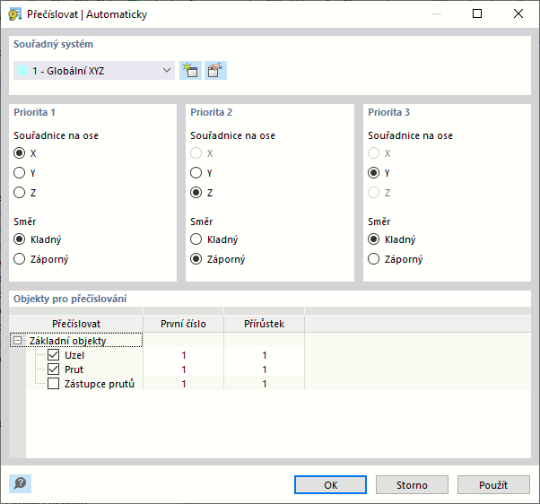540x504 pixels.
Task: Click the Storno button
Action: click(412, 484)
